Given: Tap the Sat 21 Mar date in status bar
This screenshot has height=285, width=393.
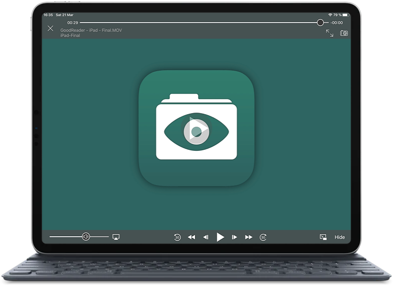Looking at the screenshot, I should point(64,15).
